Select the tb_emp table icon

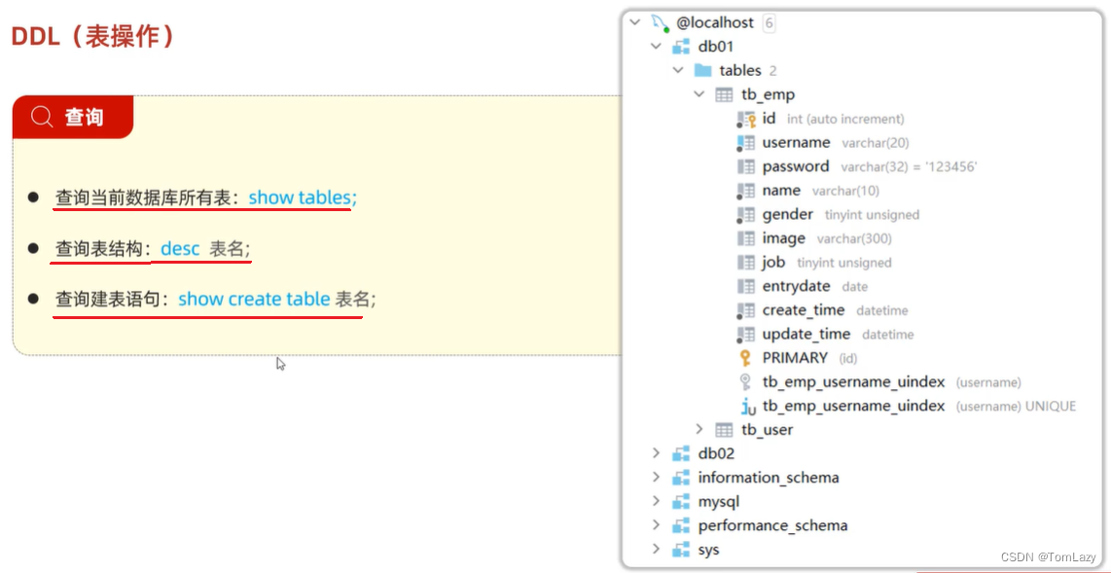(x=723, y=94)
